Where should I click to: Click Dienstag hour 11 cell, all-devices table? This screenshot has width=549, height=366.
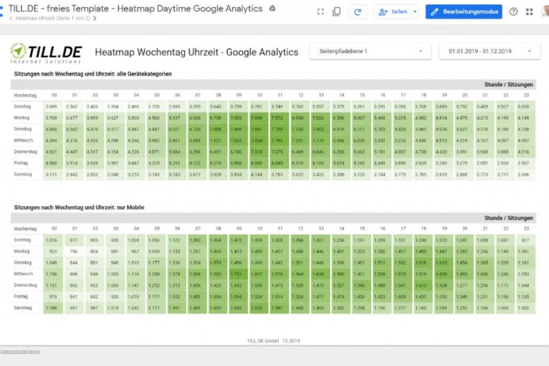tap(279, 129)
